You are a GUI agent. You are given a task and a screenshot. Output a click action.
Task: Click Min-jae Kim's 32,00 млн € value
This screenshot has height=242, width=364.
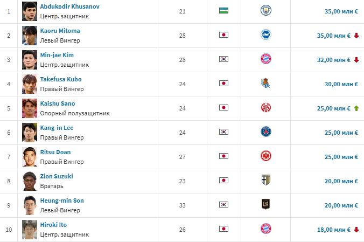click(x=334, y=60)
